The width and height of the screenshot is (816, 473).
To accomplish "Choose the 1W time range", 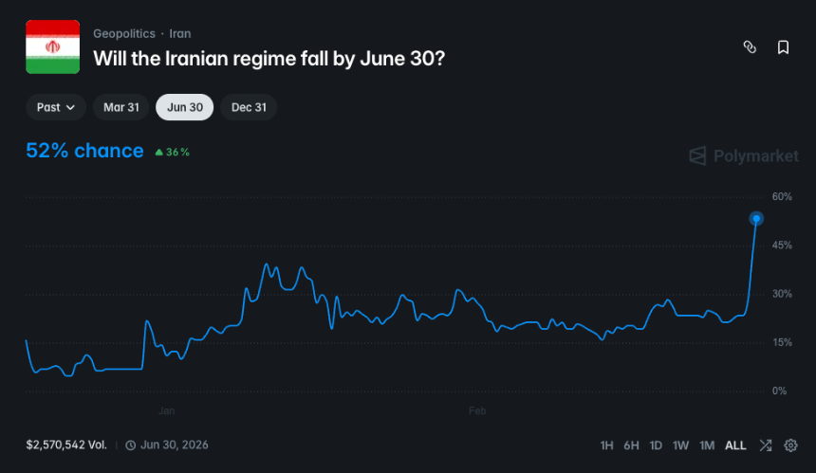I will click(x=680, y=445).
